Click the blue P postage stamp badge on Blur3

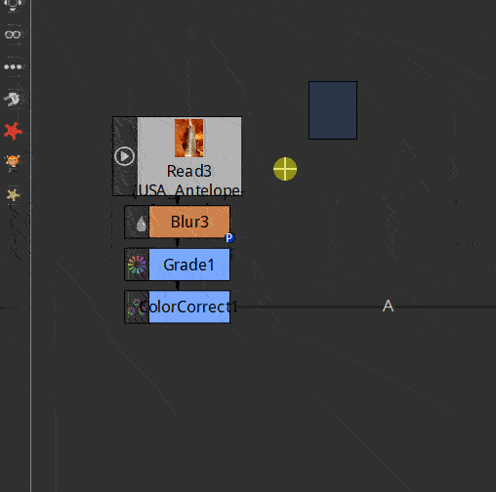229,238
